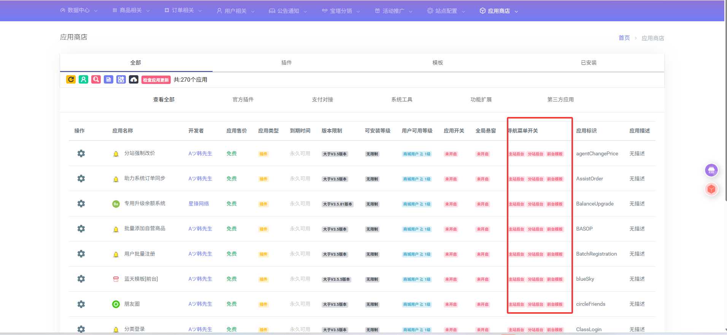This screenshot has height=335, width=727.
Task: Open gear settings for 分站强制改价 row
Action: tap(81, 153)
